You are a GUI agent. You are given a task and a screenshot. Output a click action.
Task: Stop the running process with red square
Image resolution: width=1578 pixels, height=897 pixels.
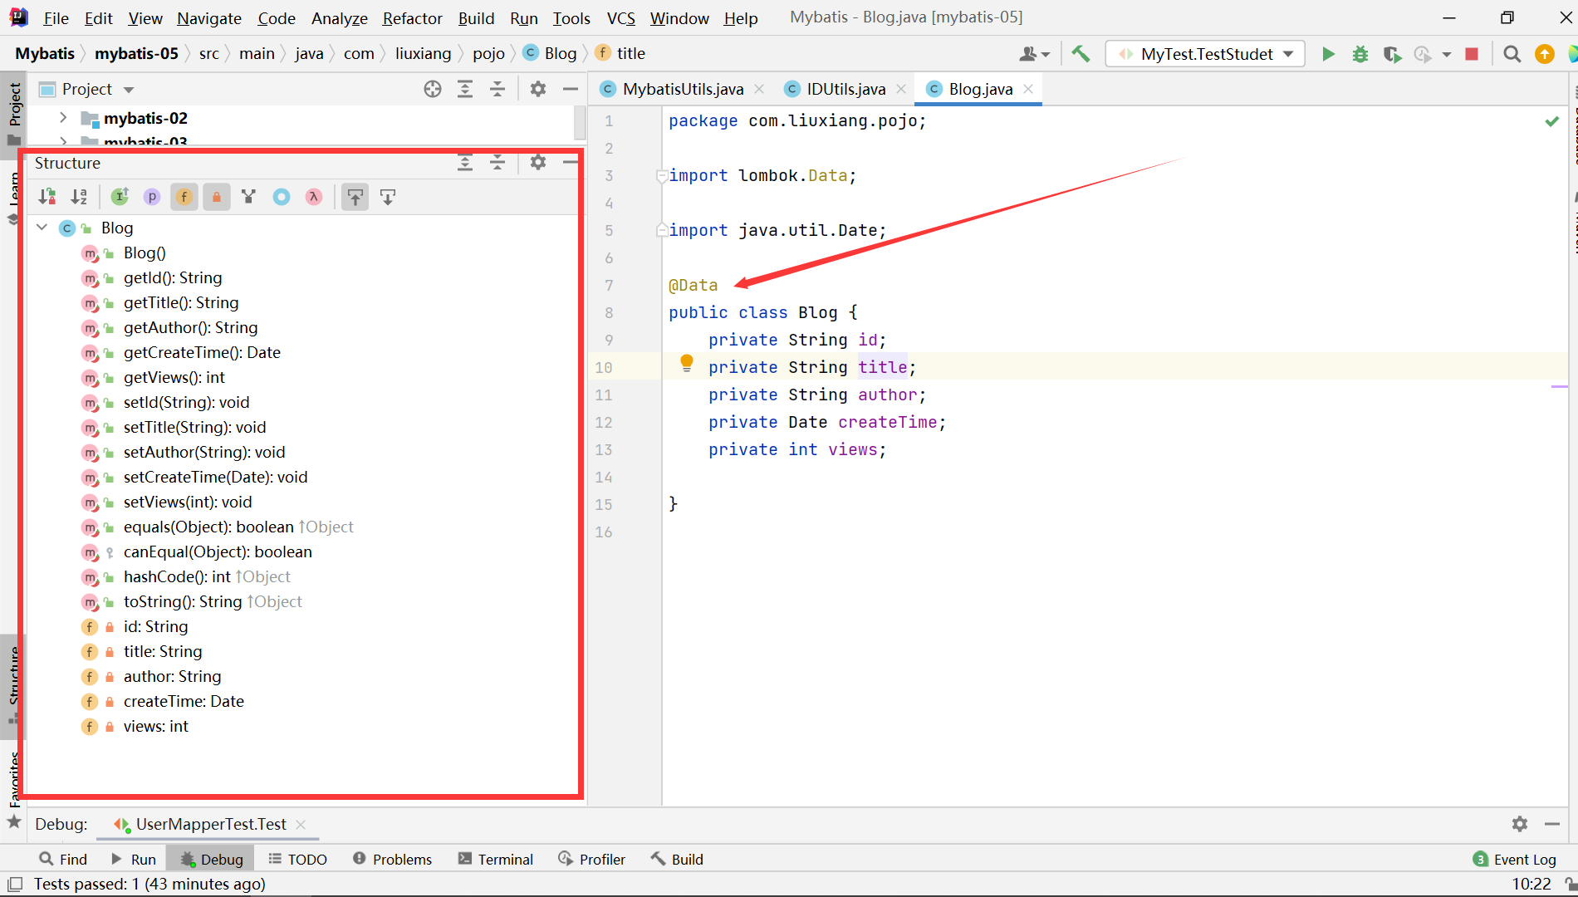click(x=1472, y=54)
